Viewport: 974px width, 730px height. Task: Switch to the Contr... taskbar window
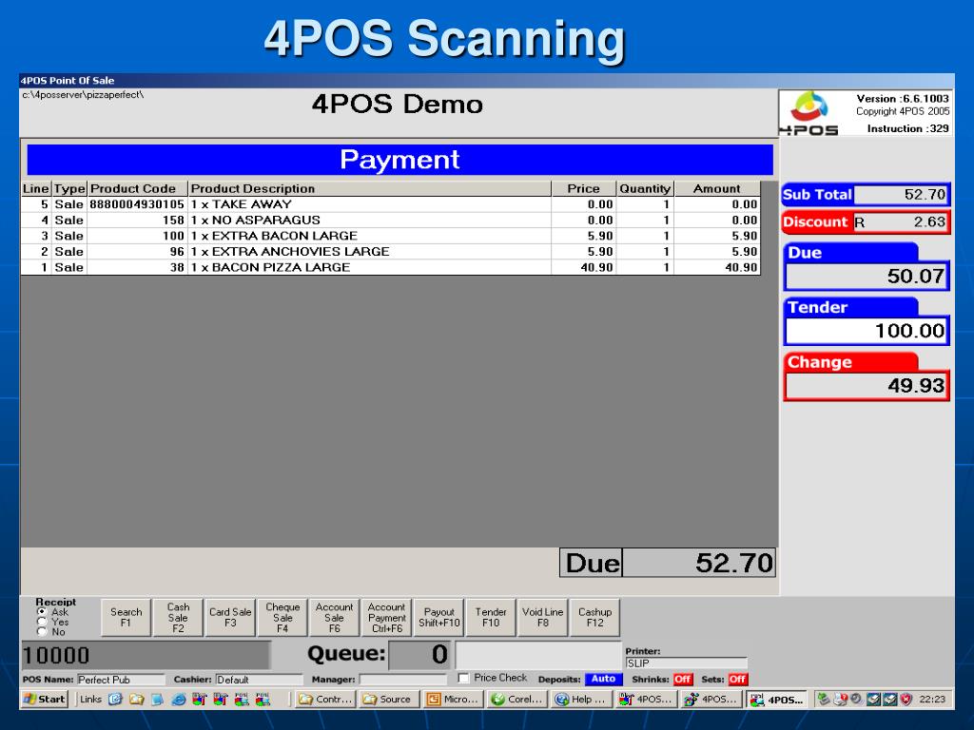[x=325, y=700]
